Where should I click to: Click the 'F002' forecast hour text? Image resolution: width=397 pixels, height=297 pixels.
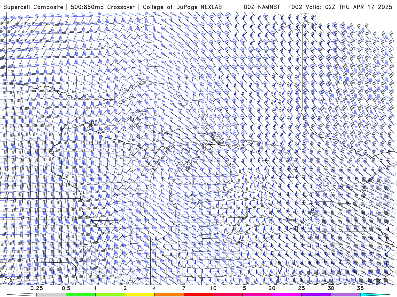[295, 7]
